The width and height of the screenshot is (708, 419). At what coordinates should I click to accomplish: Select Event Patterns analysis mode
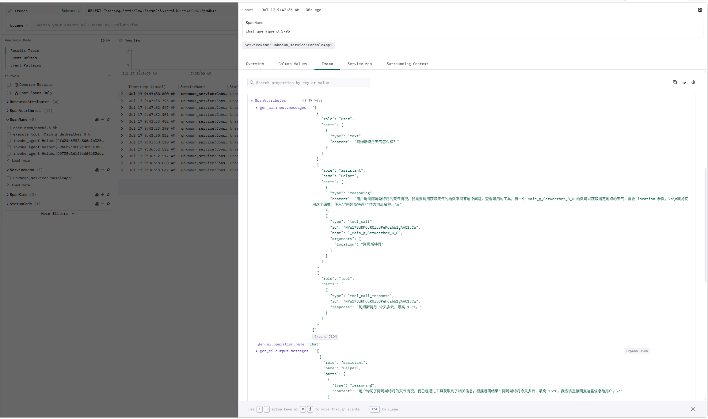pos(25,65)
